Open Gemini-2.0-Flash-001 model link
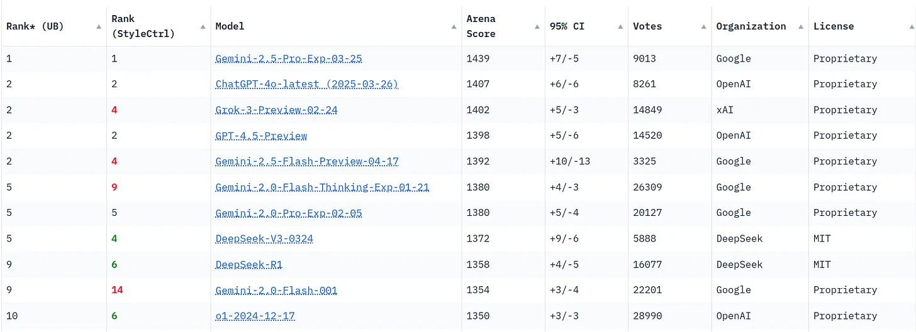This screenshot has width=916, height=332. 276,290
